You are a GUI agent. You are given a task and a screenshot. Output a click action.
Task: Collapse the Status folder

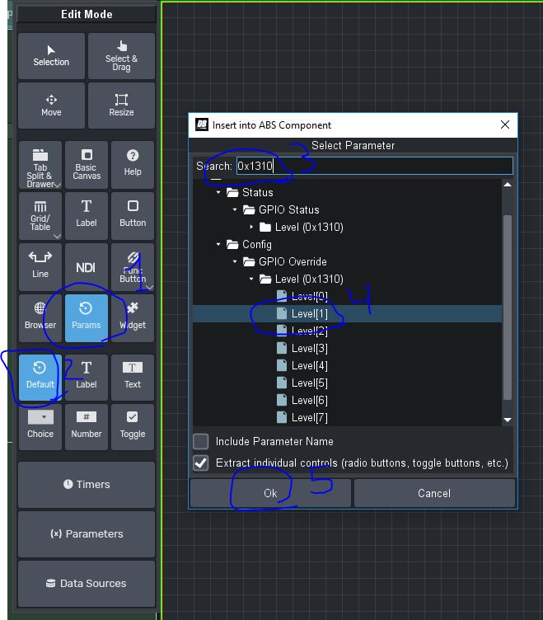pos(218,193)
